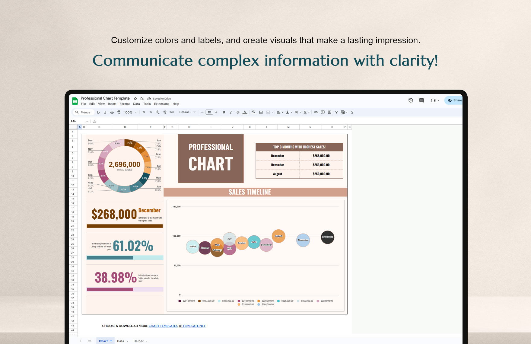Viewport: 531px width, 344px height.
Task: Format selection as currency
Action: (x=144, y=112)
